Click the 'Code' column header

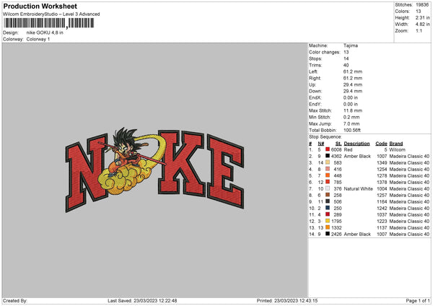coord(381,144)
